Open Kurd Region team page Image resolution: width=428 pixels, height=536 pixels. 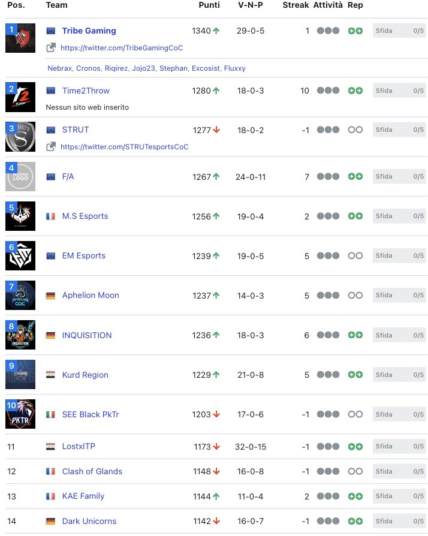coord(85,375)
